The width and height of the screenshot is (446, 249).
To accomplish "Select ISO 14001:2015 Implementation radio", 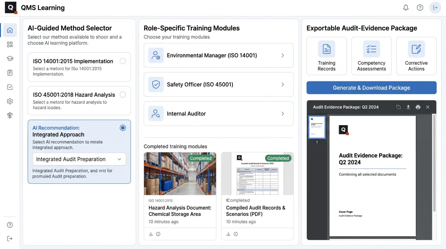I will tap(123, 61).
